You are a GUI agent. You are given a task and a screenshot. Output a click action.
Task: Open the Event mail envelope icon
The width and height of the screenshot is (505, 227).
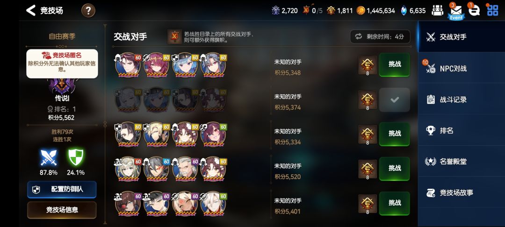(456, 11)
